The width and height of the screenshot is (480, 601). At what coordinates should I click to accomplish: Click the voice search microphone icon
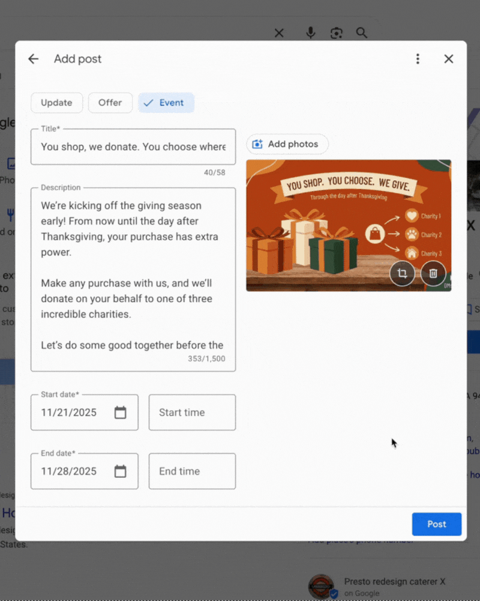coord(310,33)
